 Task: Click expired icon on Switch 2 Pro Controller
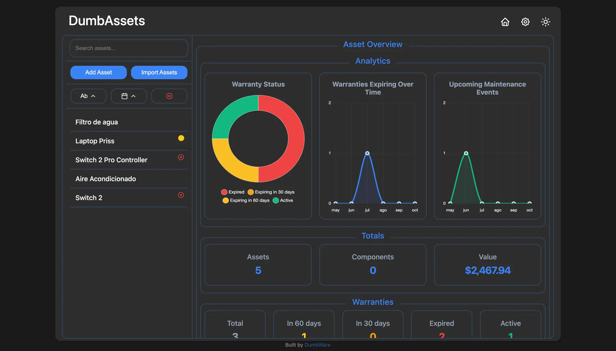point(181,157)
